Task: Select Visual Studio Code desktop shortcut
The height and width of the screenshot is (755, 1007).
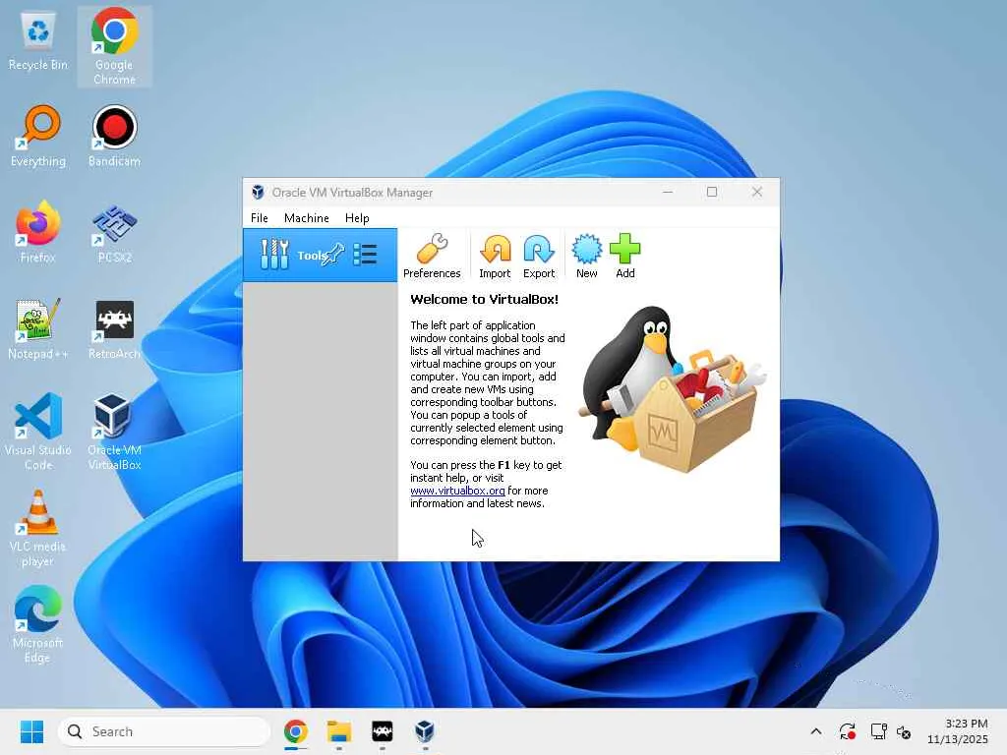Action: pyautogui.click(x=38, y=432)
